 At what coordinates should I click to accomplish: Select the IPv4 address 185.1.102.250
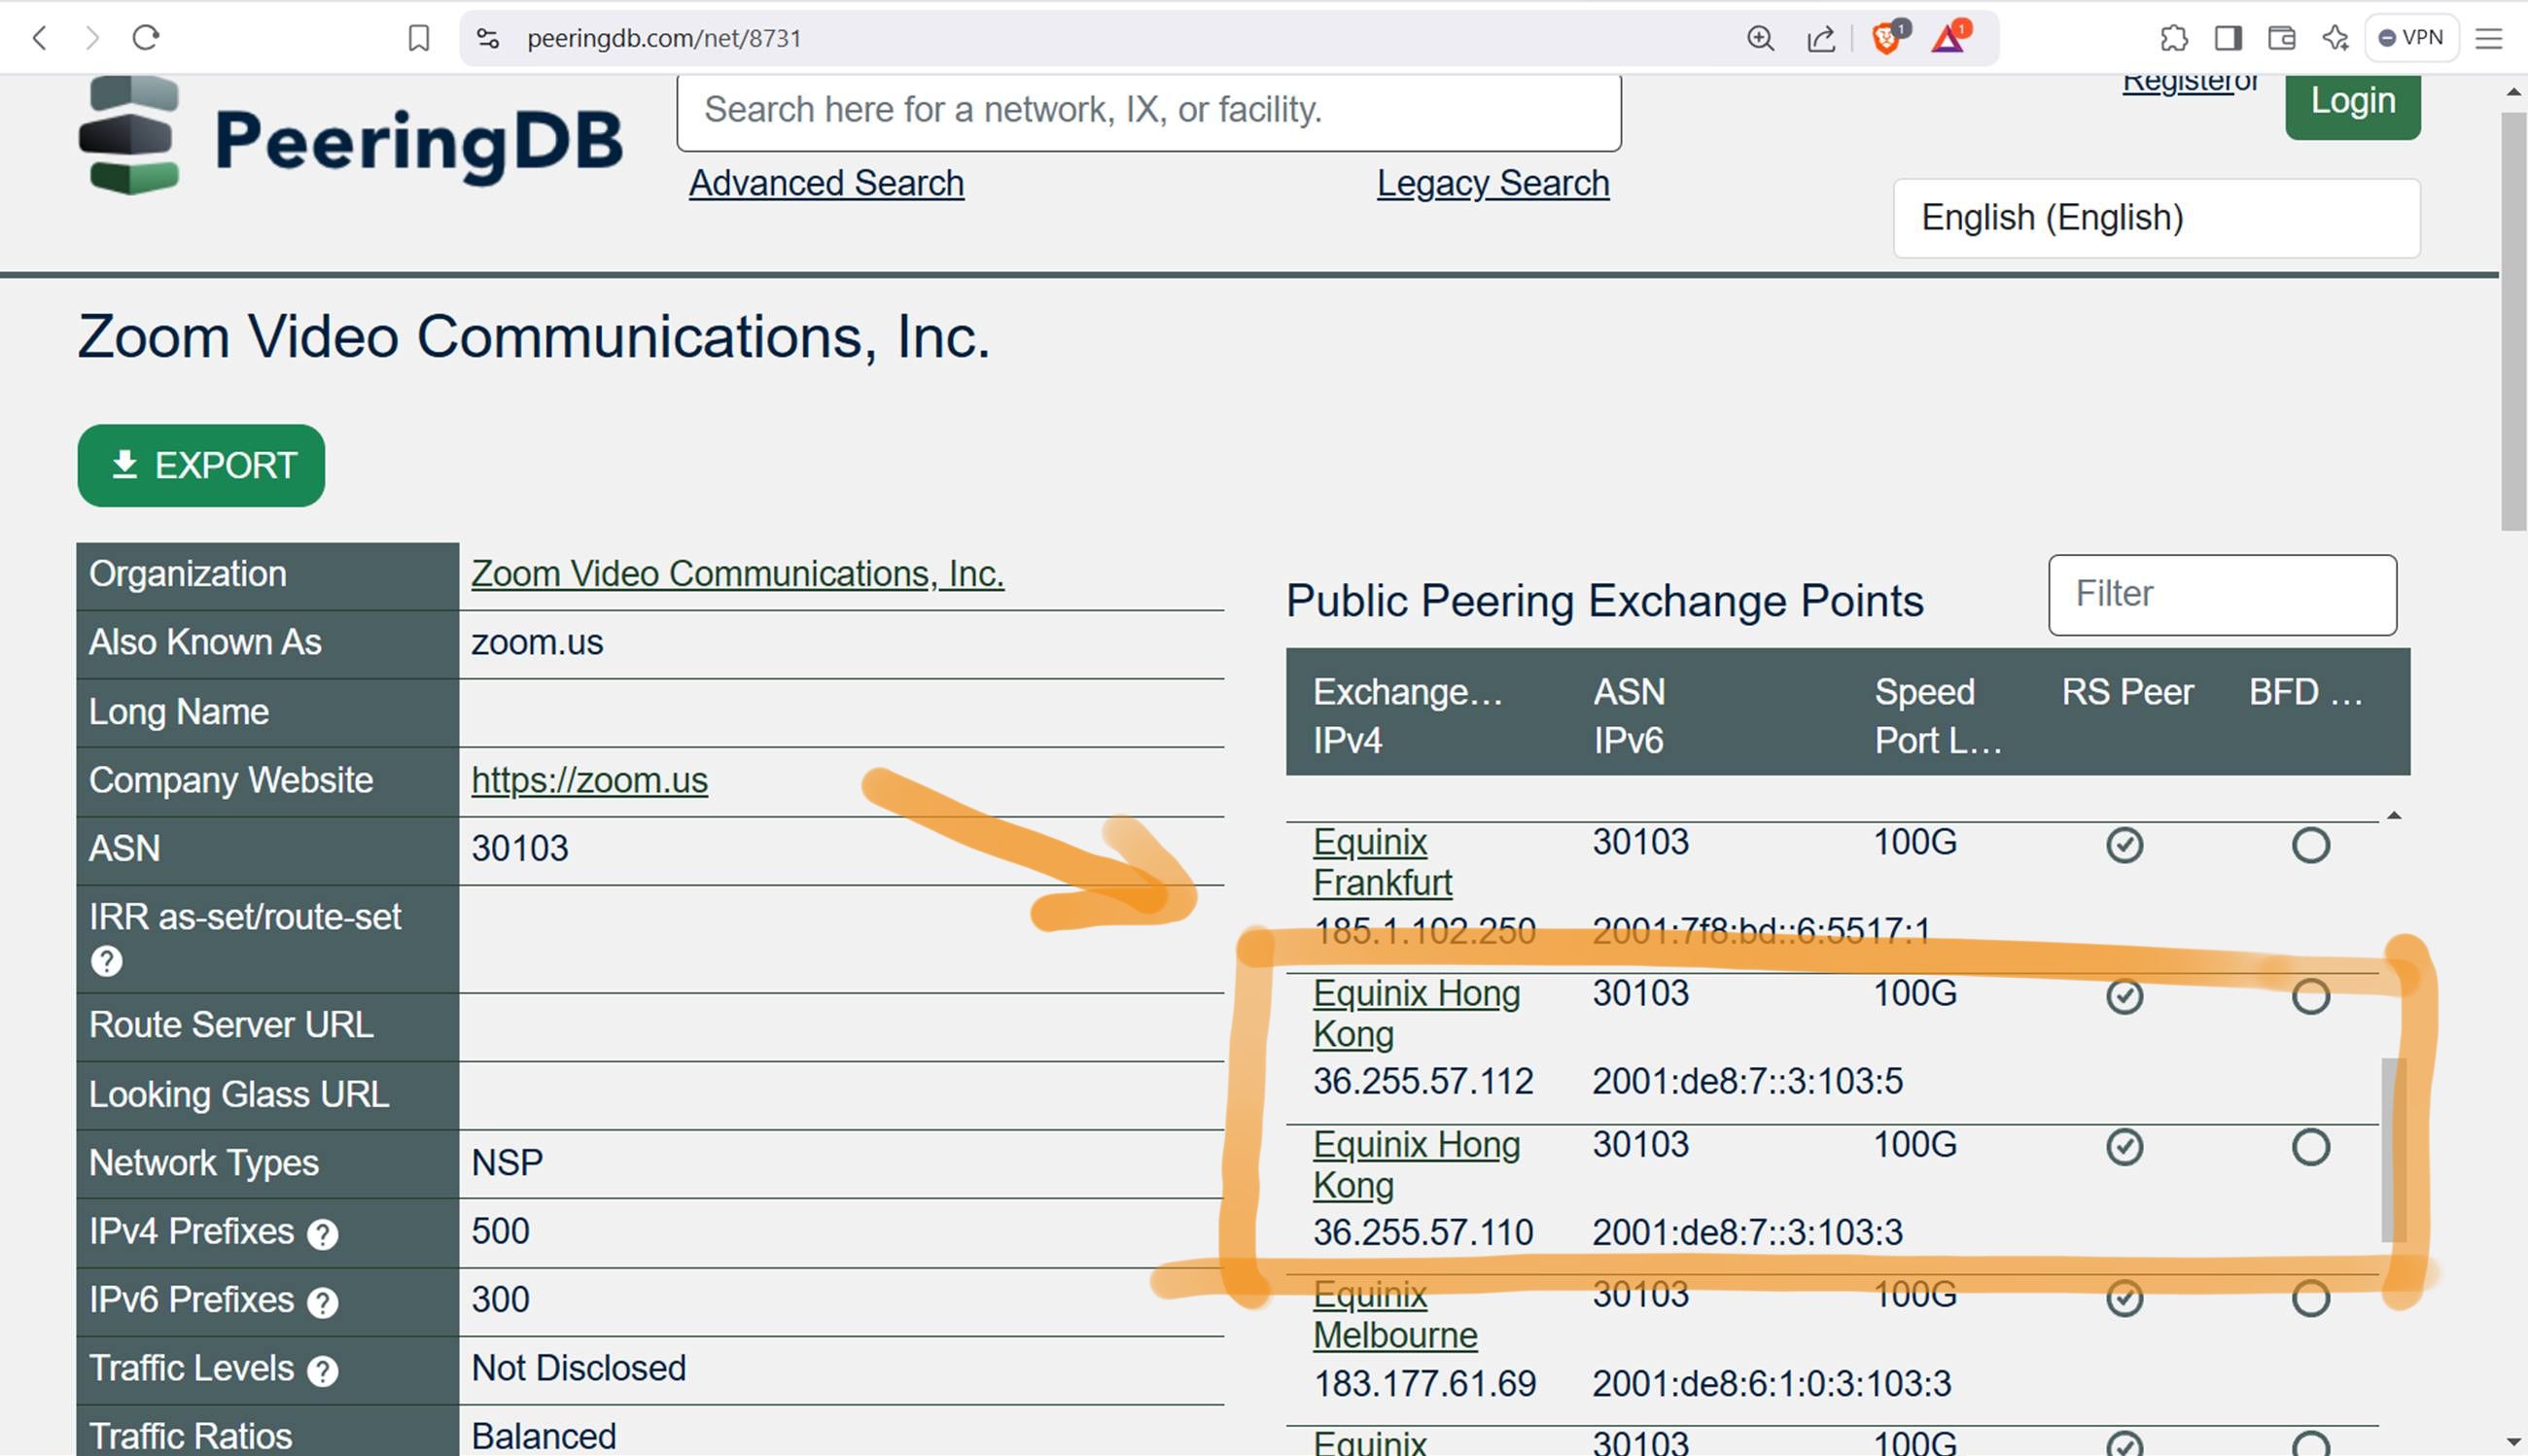pos(1423,932)
